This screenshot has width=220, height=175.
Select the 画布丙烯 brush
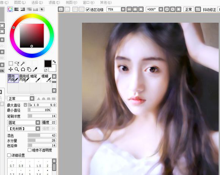13,78
